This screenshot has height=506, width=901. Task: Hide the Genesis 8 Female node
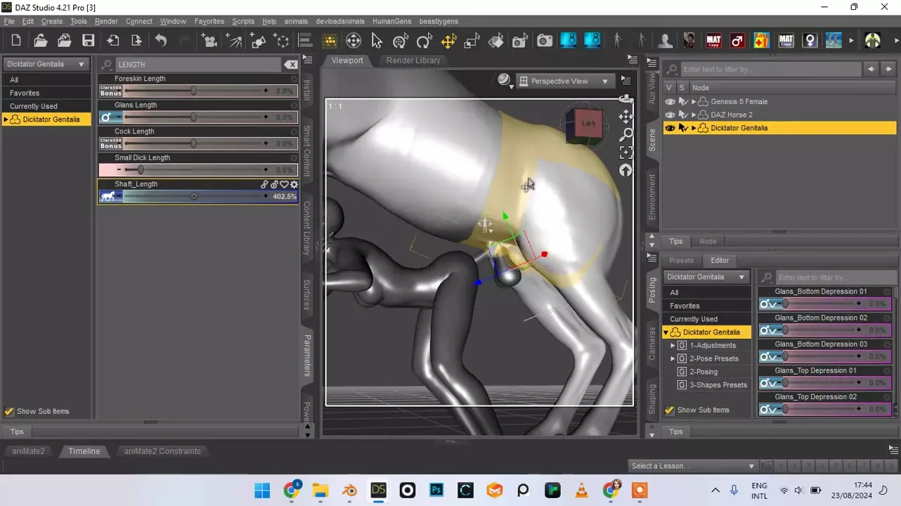(x=670, y=102)
